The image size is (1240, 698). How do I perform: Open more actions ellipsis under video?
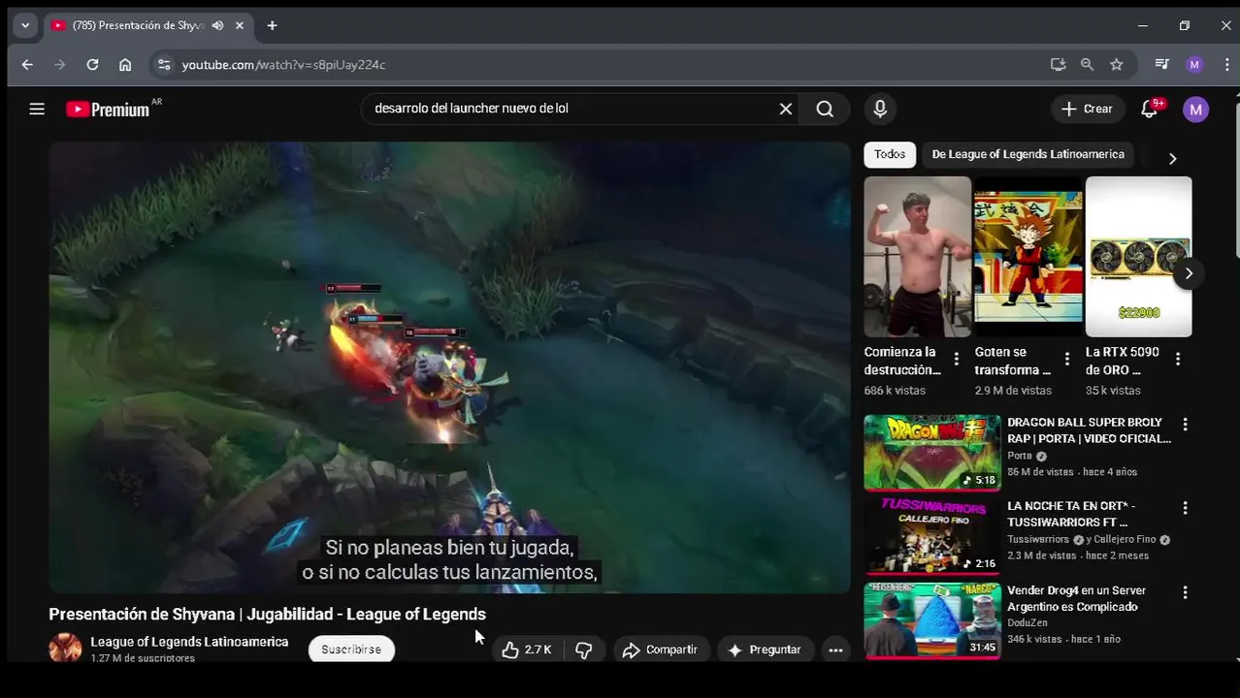click(x=835, y=650)
